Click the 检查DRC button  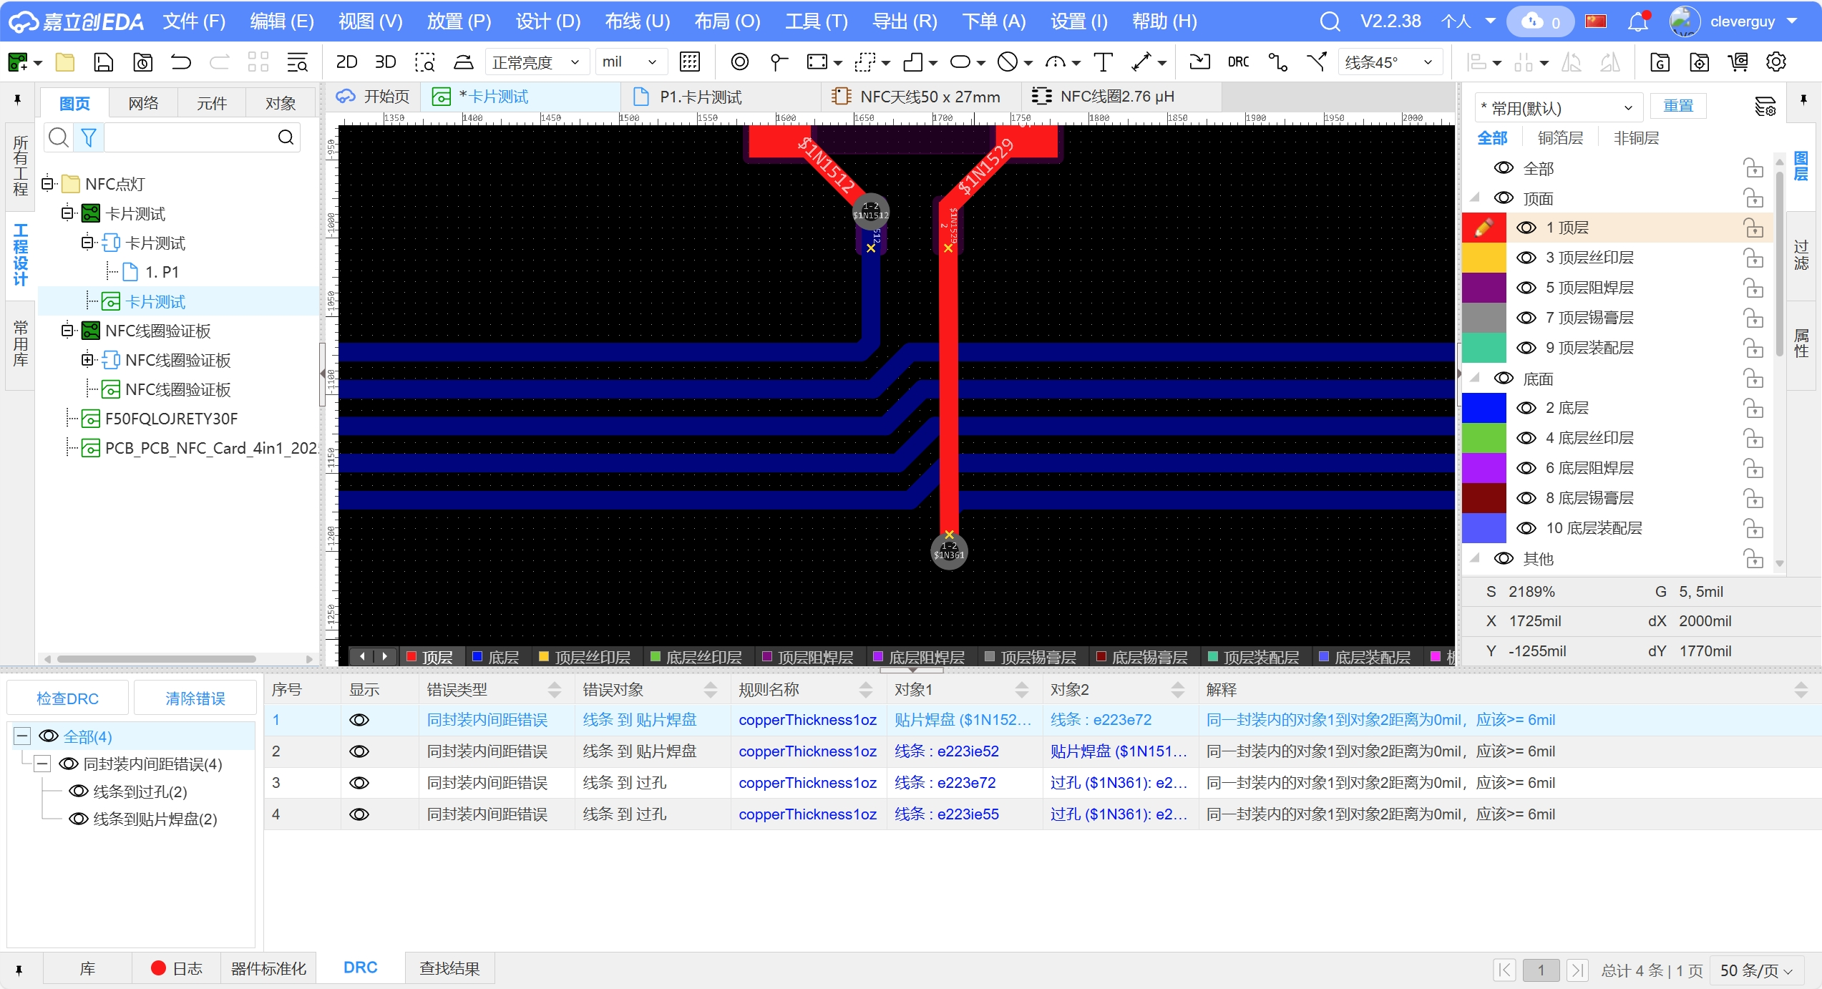click(68, 698)
